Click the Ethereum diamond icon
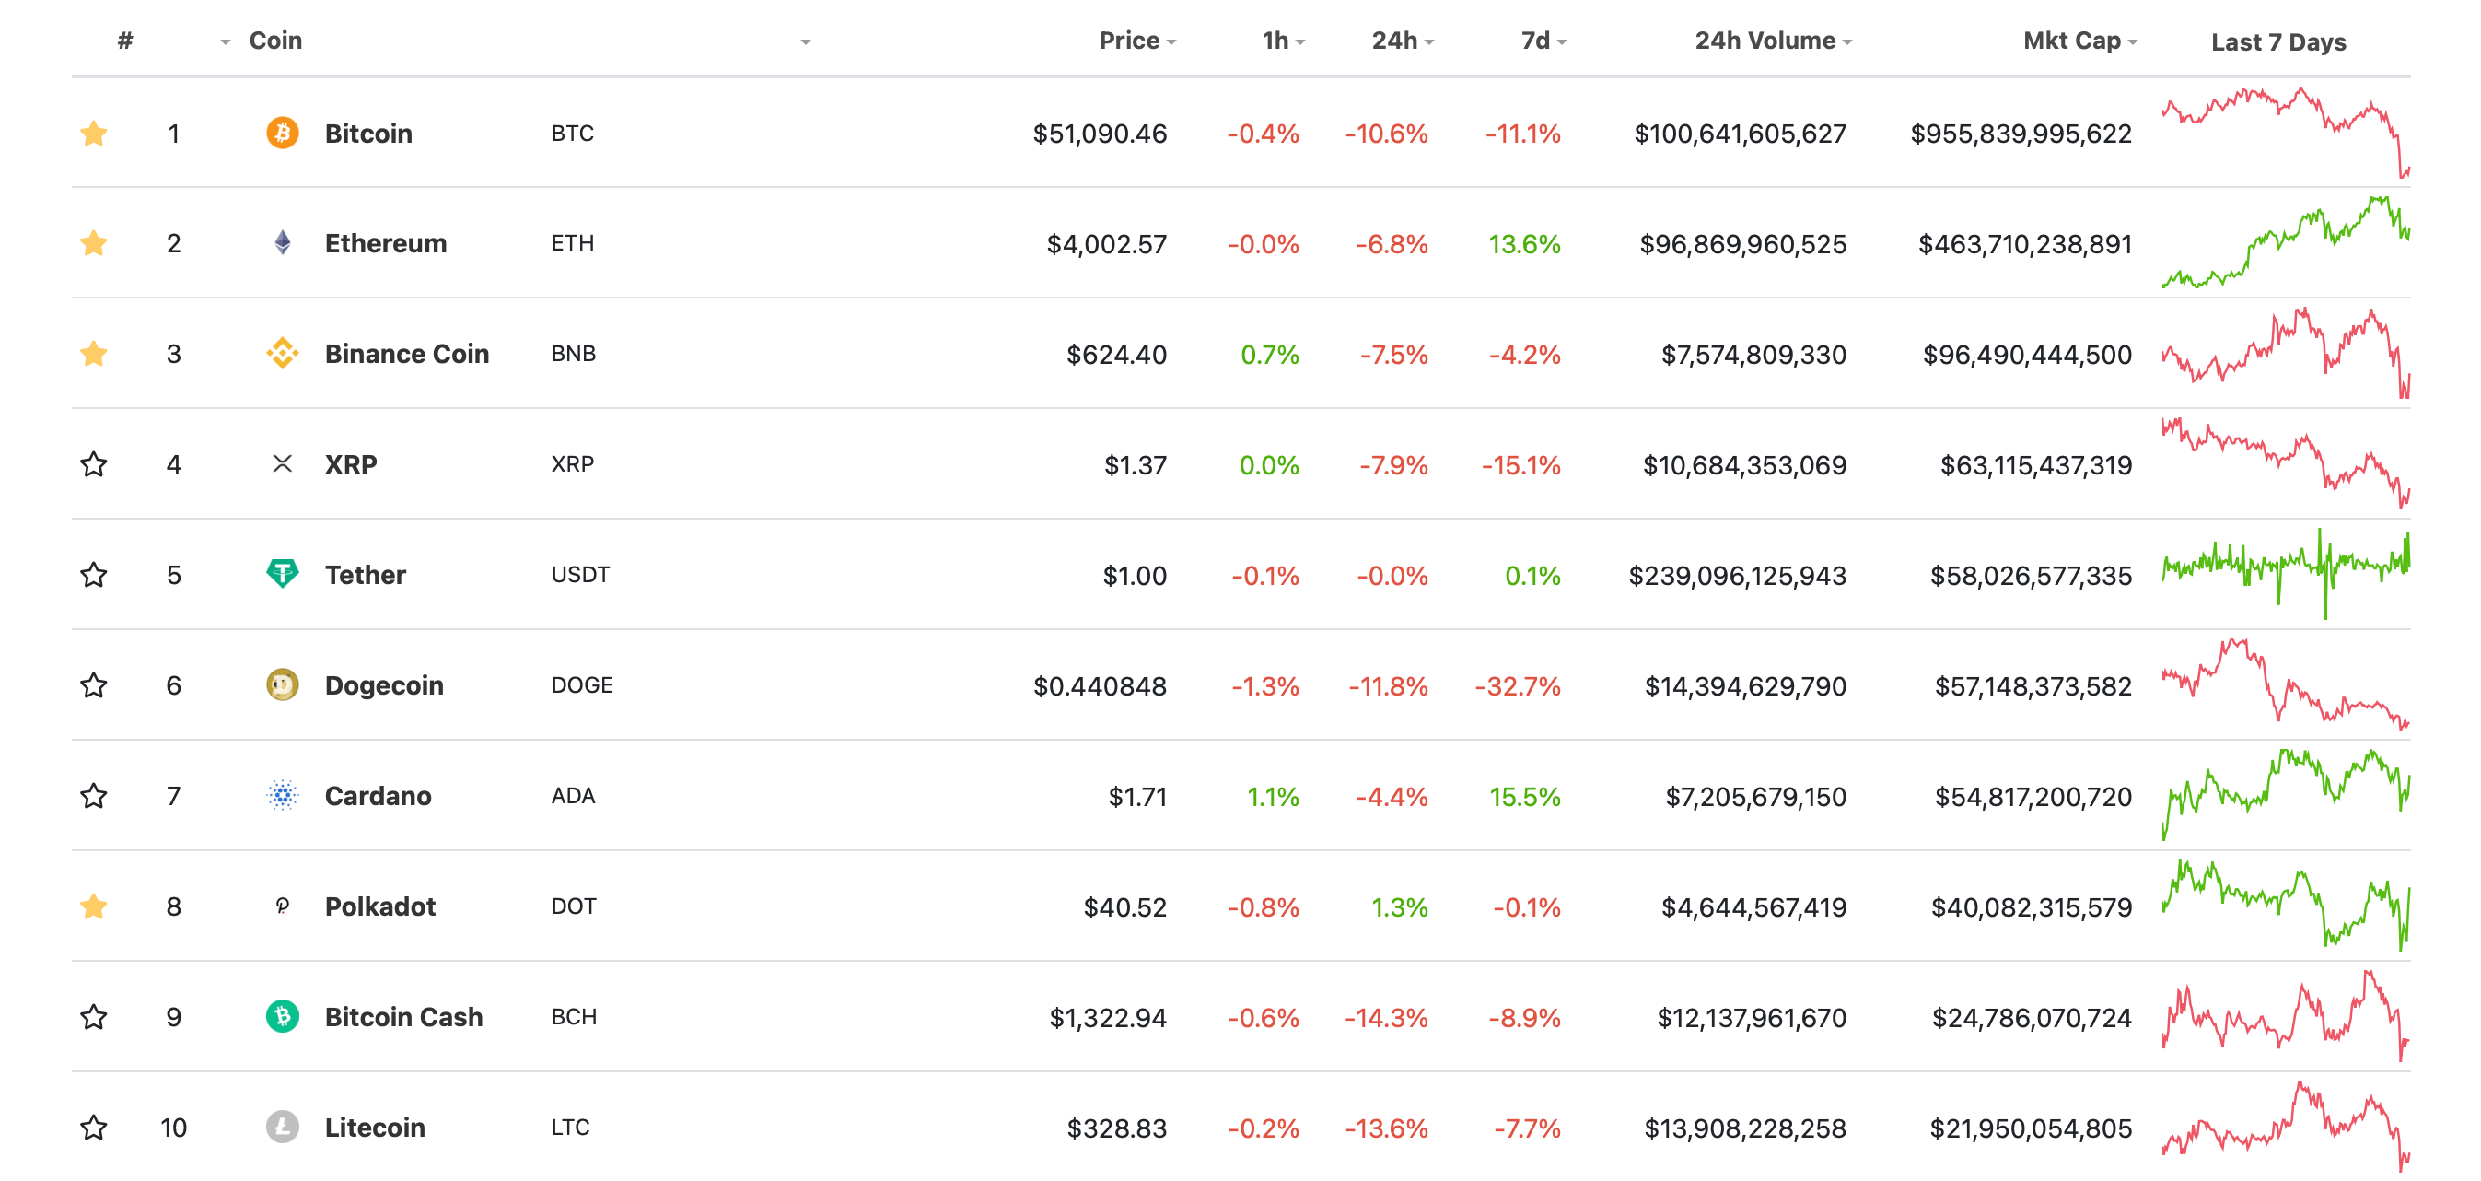This screenshot has height=1181, width=2481. [x=282, y=243]
